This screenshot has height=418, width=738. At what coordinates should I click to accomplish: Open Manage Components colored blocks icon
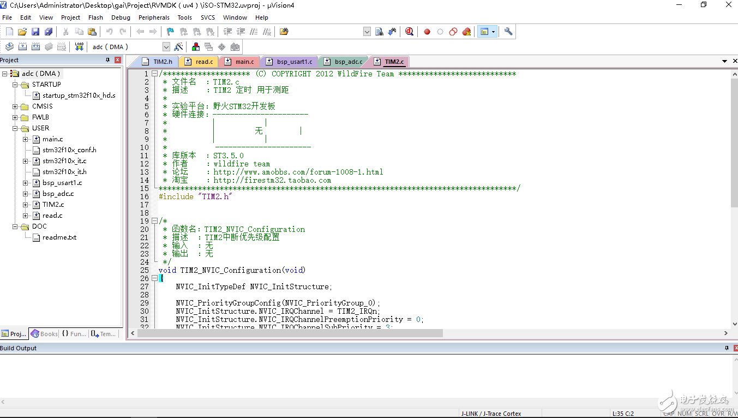(195, 47)
